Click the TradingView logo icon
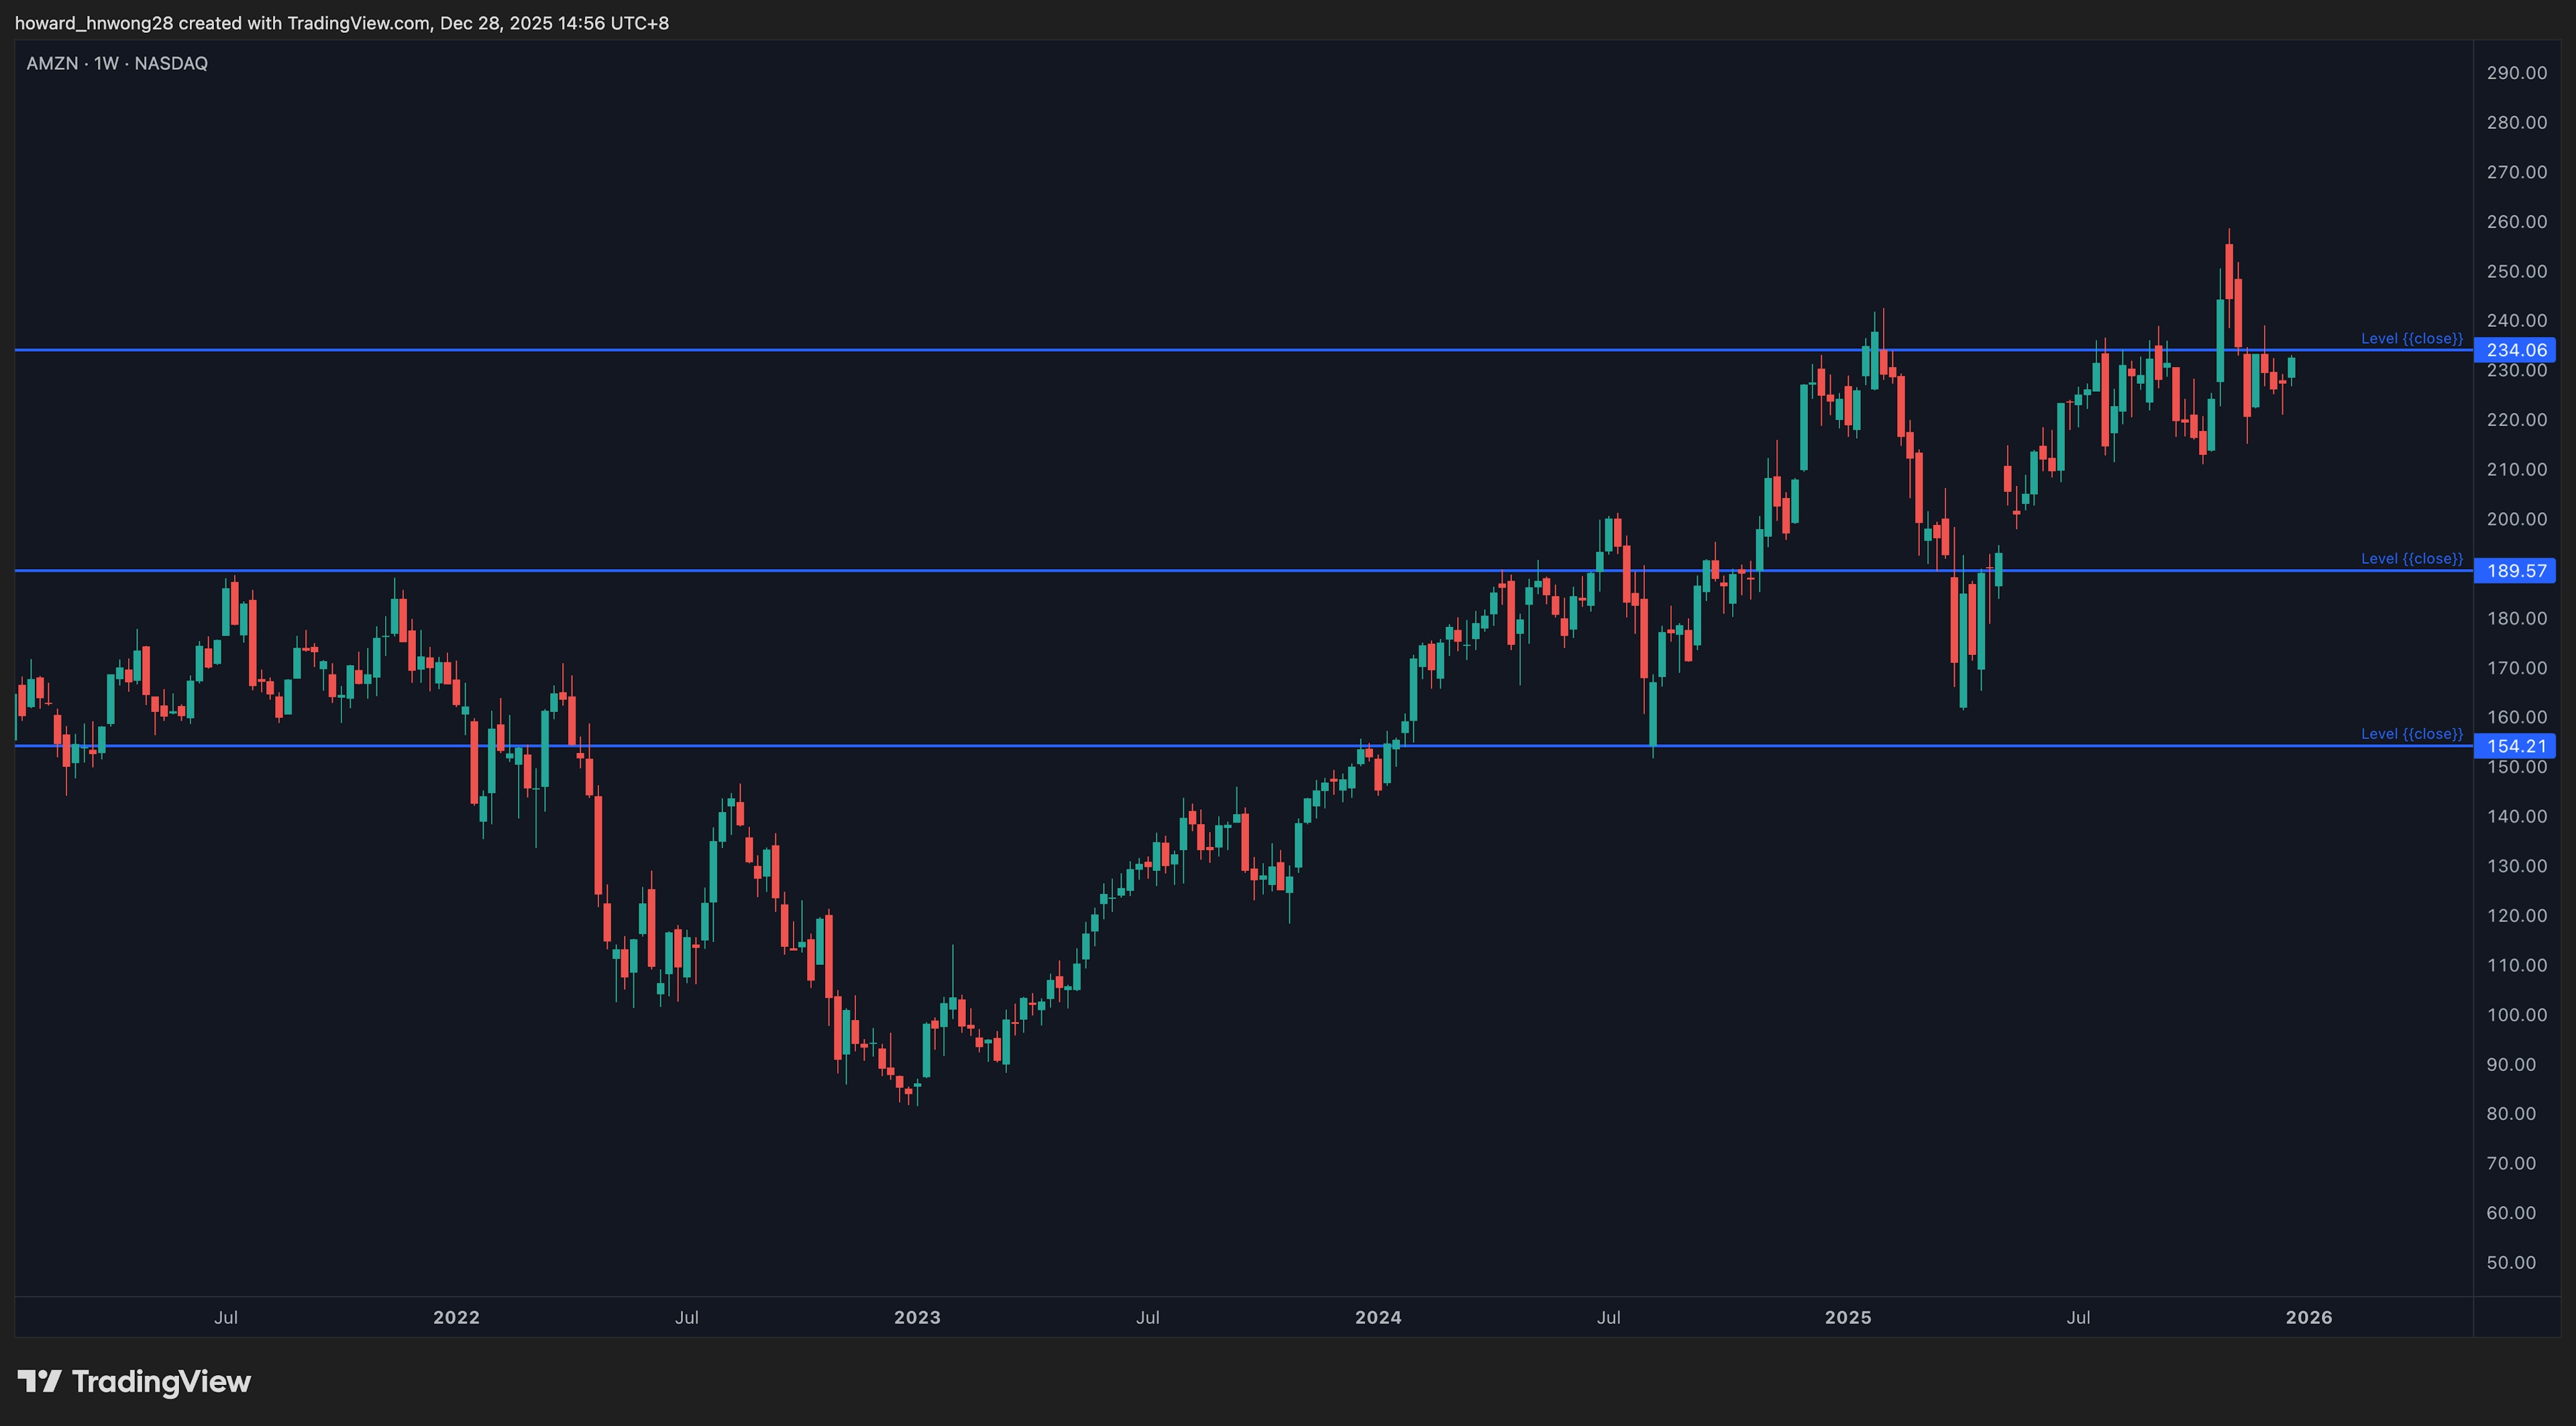The height and width of the screenshot is (1426, 2576). point(40,1381)
